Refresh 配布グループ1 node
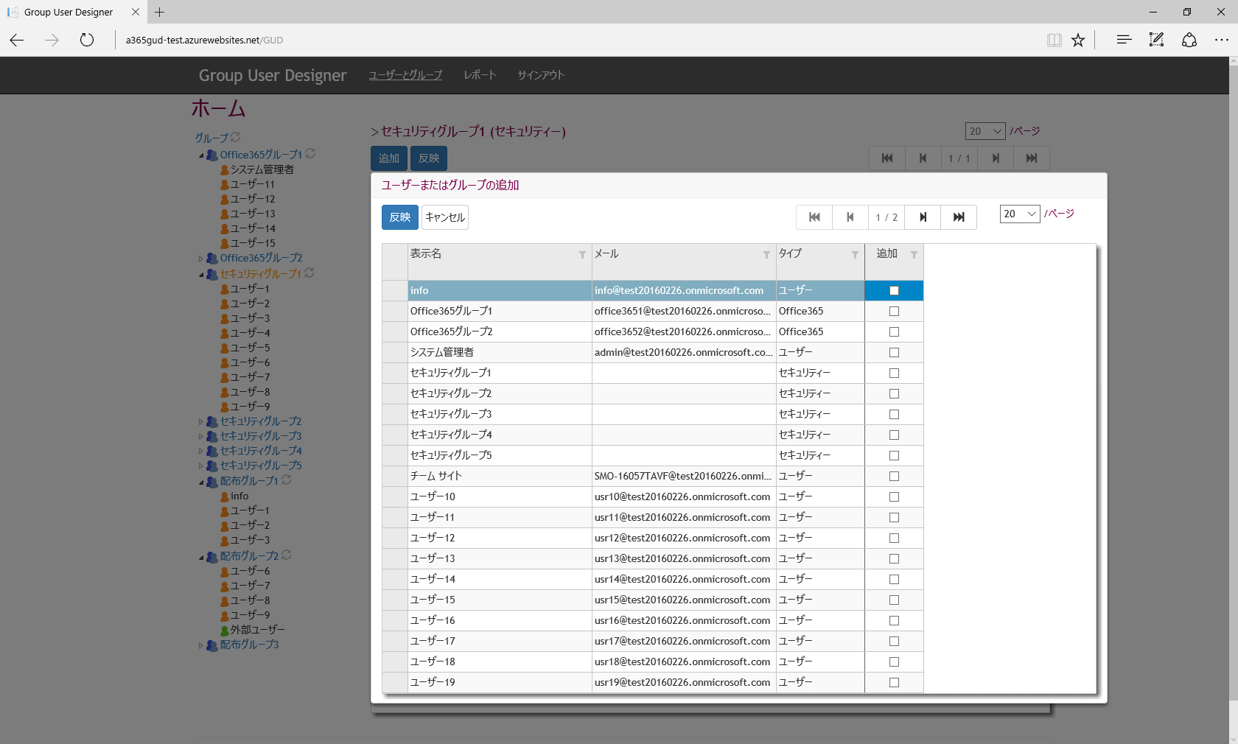 [287, 480]
